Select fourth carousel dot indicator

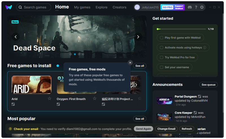(83, 54)
